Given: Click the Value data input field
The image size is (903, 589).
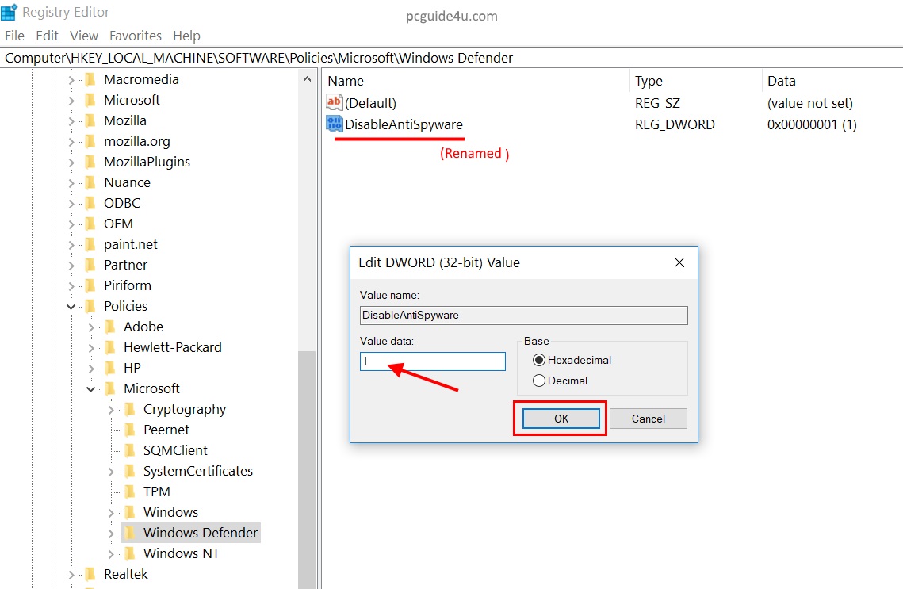Looking at the screenshot, I should click(x=432, y=361).
